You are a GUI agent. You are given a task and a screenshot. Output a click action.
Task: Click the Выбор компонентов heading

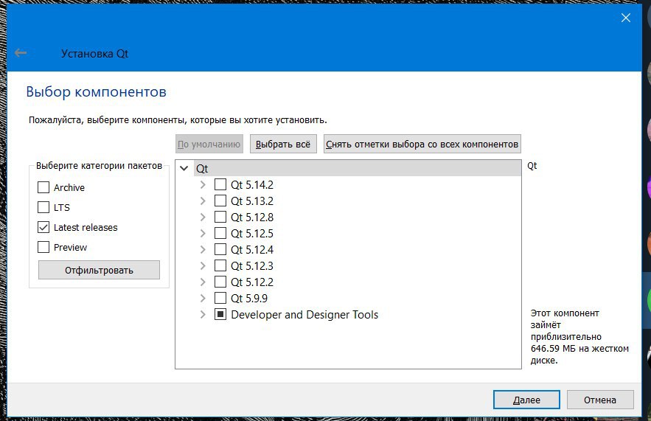(x=96, y=91)
